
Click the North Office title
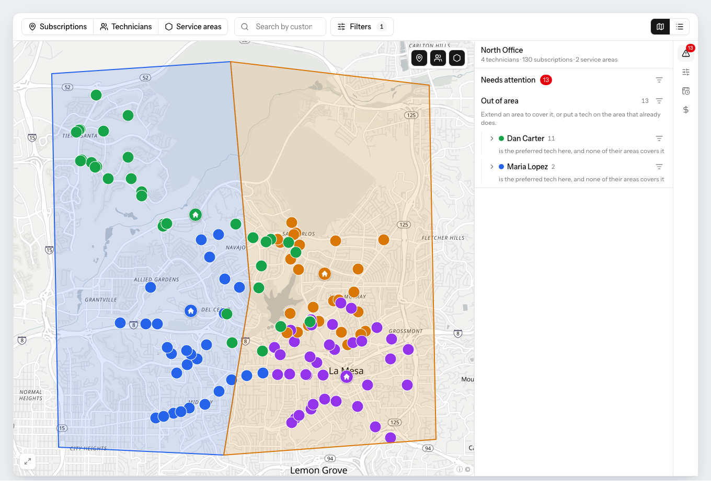(x=502, y=50)
